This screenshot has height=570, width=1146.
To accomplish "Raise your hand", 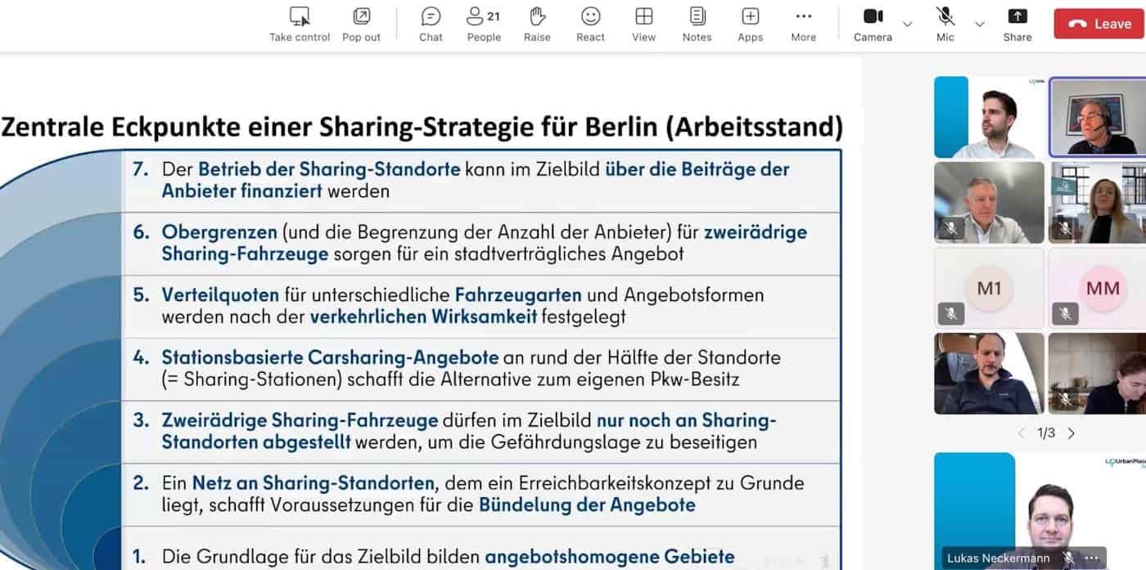I will (x=537, y=17).
